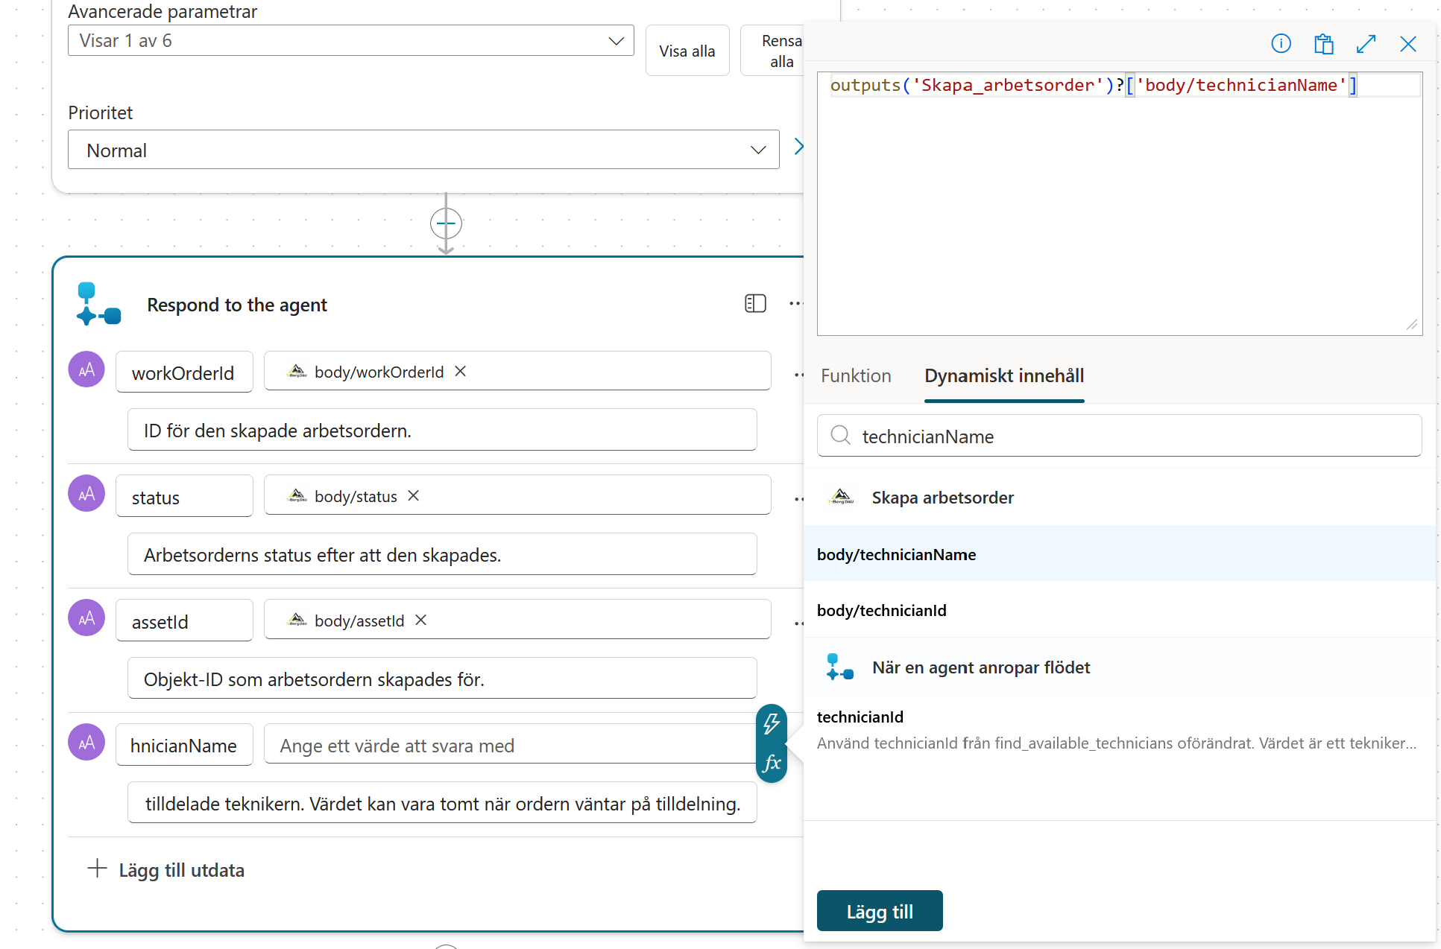
Task: Click the workOrderId name field
Action: pos(184,372)
